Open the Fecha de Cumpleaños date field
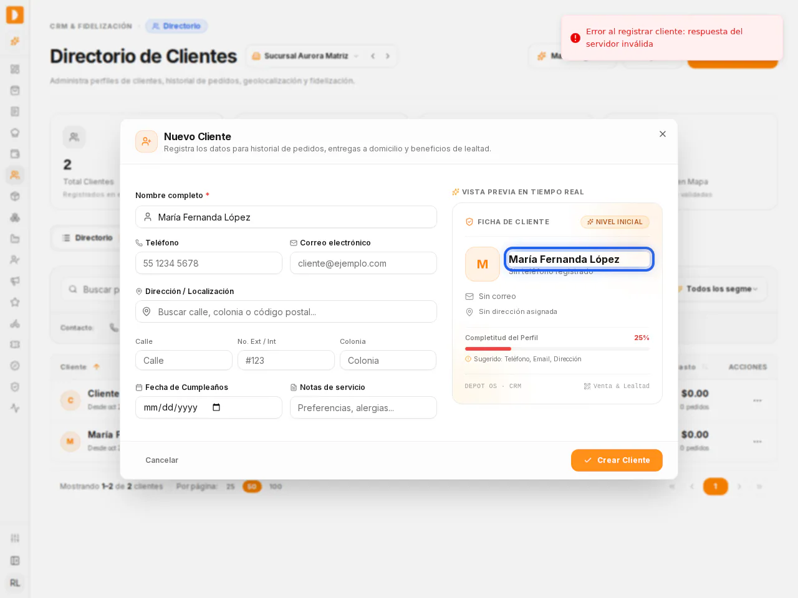This screenshot has width=798, height=598. point(209,407)
